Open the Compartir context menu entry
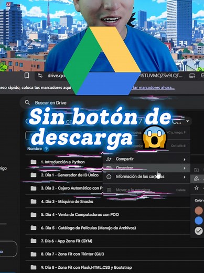Viewport: 204px width, 273px height. [x=146, y=159]
